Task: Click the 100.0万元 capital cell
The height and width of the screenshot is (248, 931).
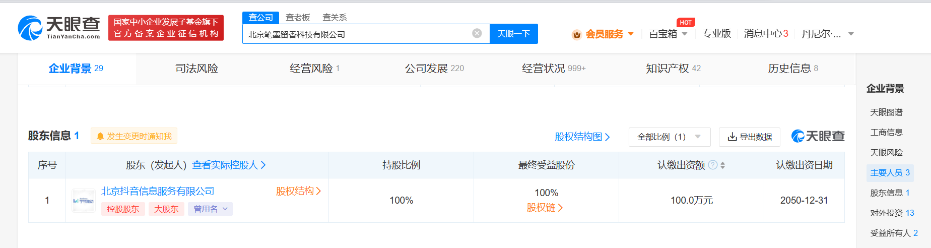Action: coord(691,200)
